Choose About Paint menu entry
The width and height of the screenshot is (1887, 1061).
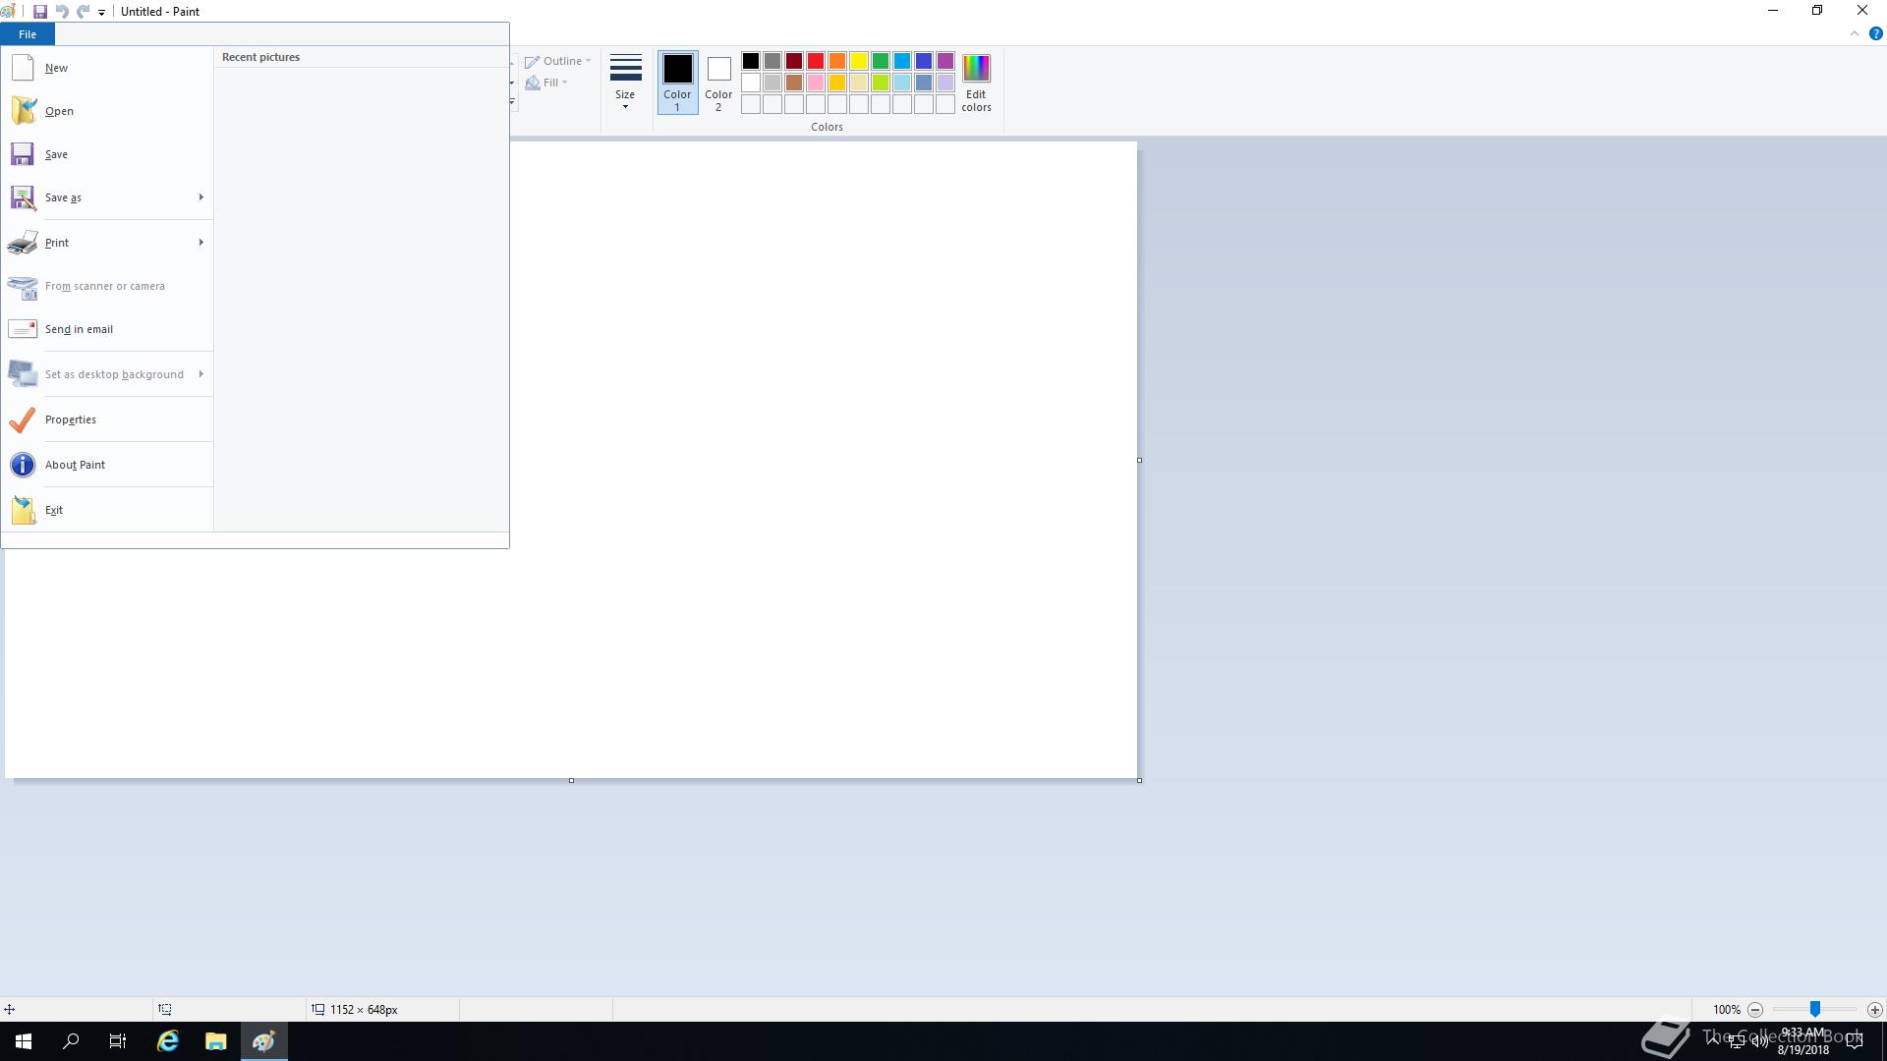(x=107, y=465)
